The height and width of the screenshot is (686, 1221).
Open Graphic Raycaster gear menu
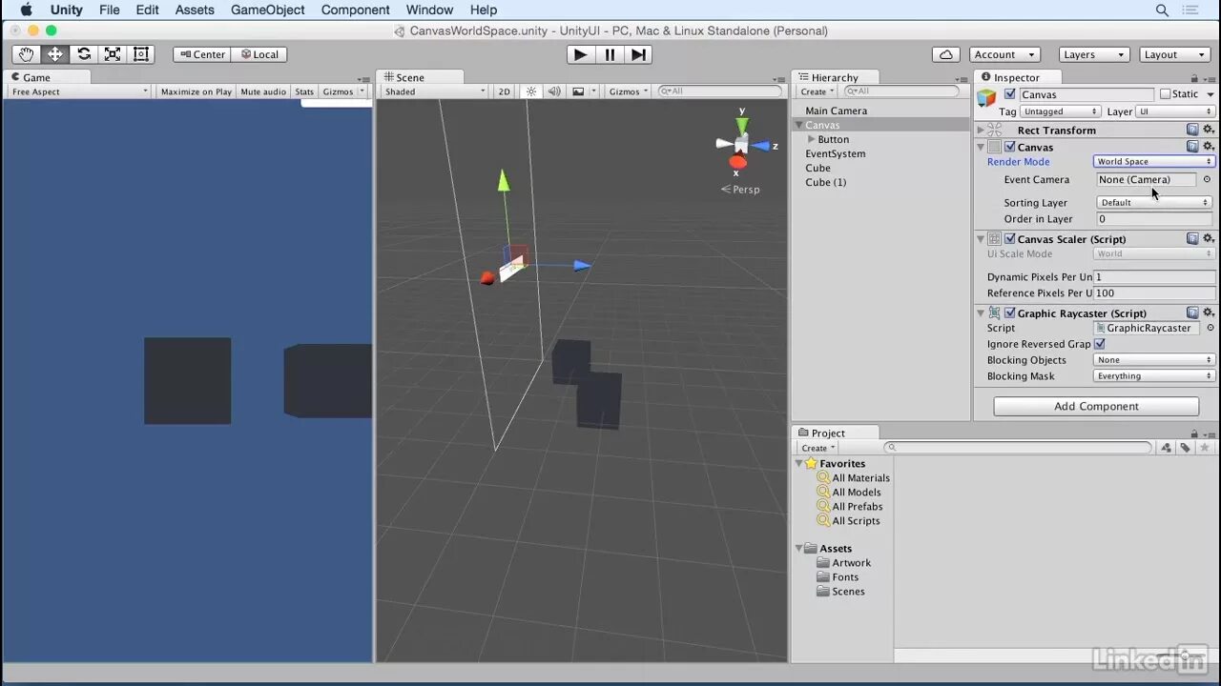[x=1208, y=313]
